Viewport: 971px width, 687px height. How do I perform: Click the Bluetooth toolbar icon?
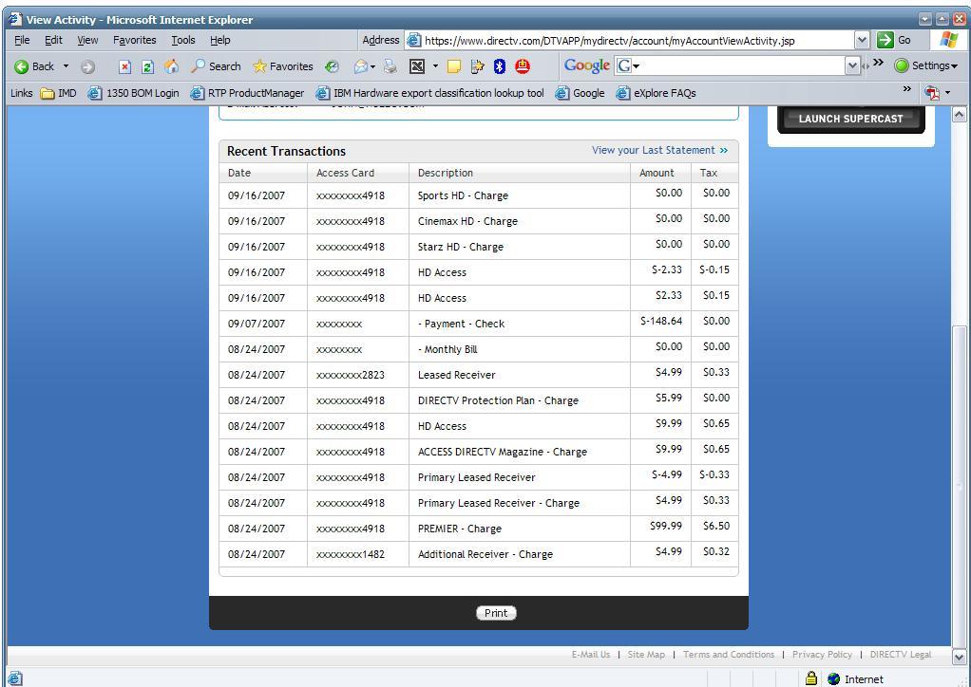pos(500,66)
